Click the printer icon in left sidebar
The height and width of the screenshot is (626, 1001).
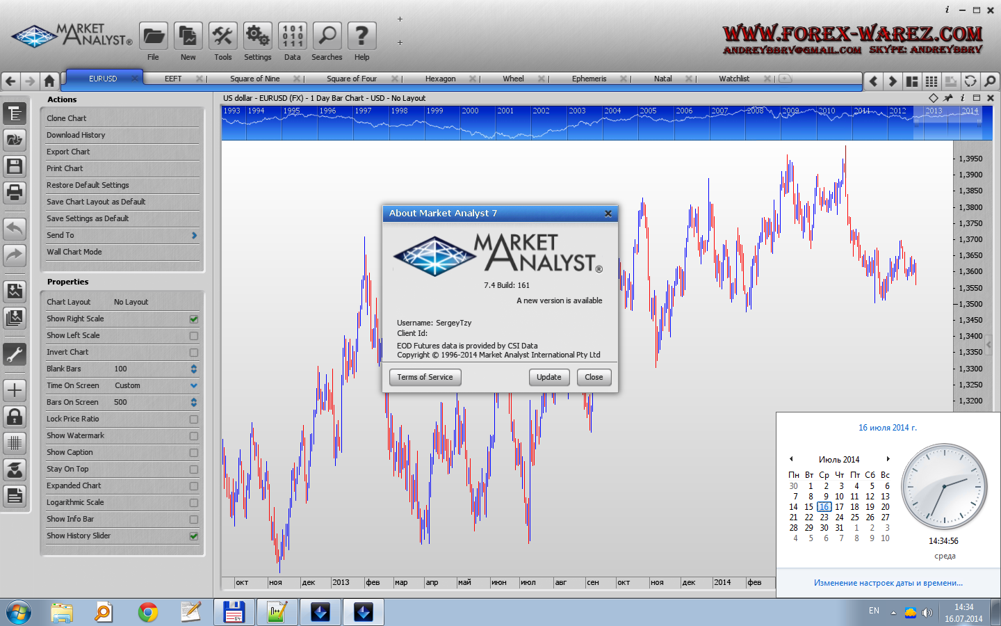(x=15, y=192)
